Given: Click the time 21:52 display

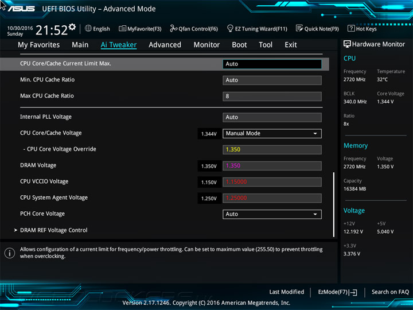Looking at the screenshot, I should (52, 30).
